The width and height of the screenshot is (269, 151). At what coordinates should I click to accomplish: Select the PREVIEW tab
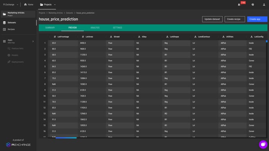coord(72,28)
